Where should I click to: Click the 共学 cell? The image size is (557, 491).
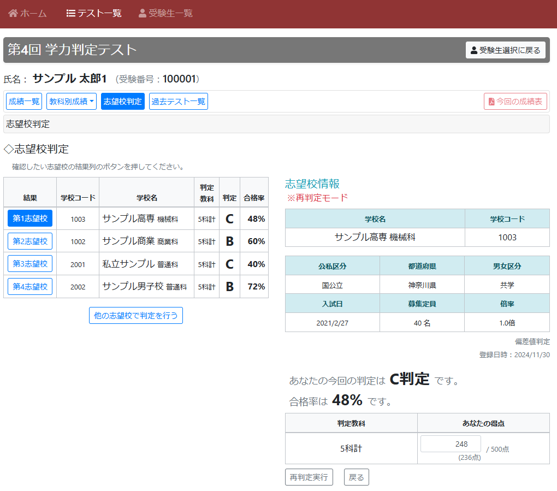click(507, 285)
